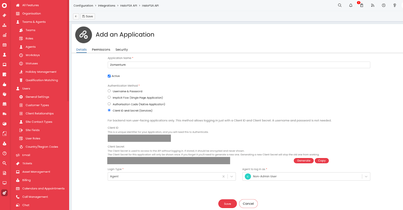Open the organisation hierarchy icon in the rail
The height and width of the screenshot is (210, 403).
[x=4, y=25]
